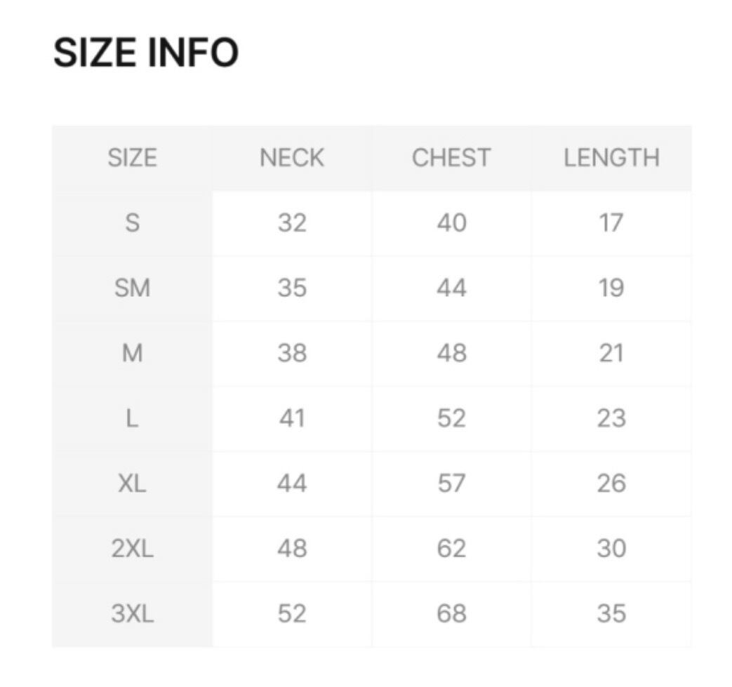The image size is (732, 687).
Task: Select the SIZE column header
Action: point(132,158)
